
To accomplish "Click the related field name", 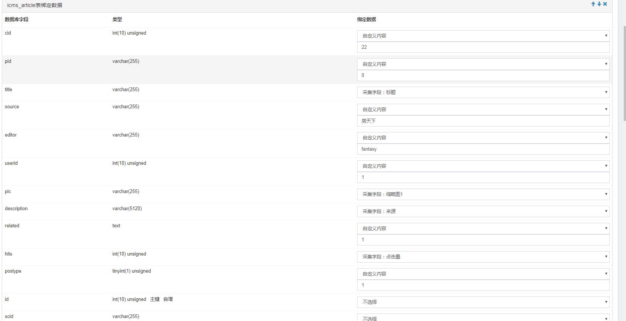I will coord(12,226).
